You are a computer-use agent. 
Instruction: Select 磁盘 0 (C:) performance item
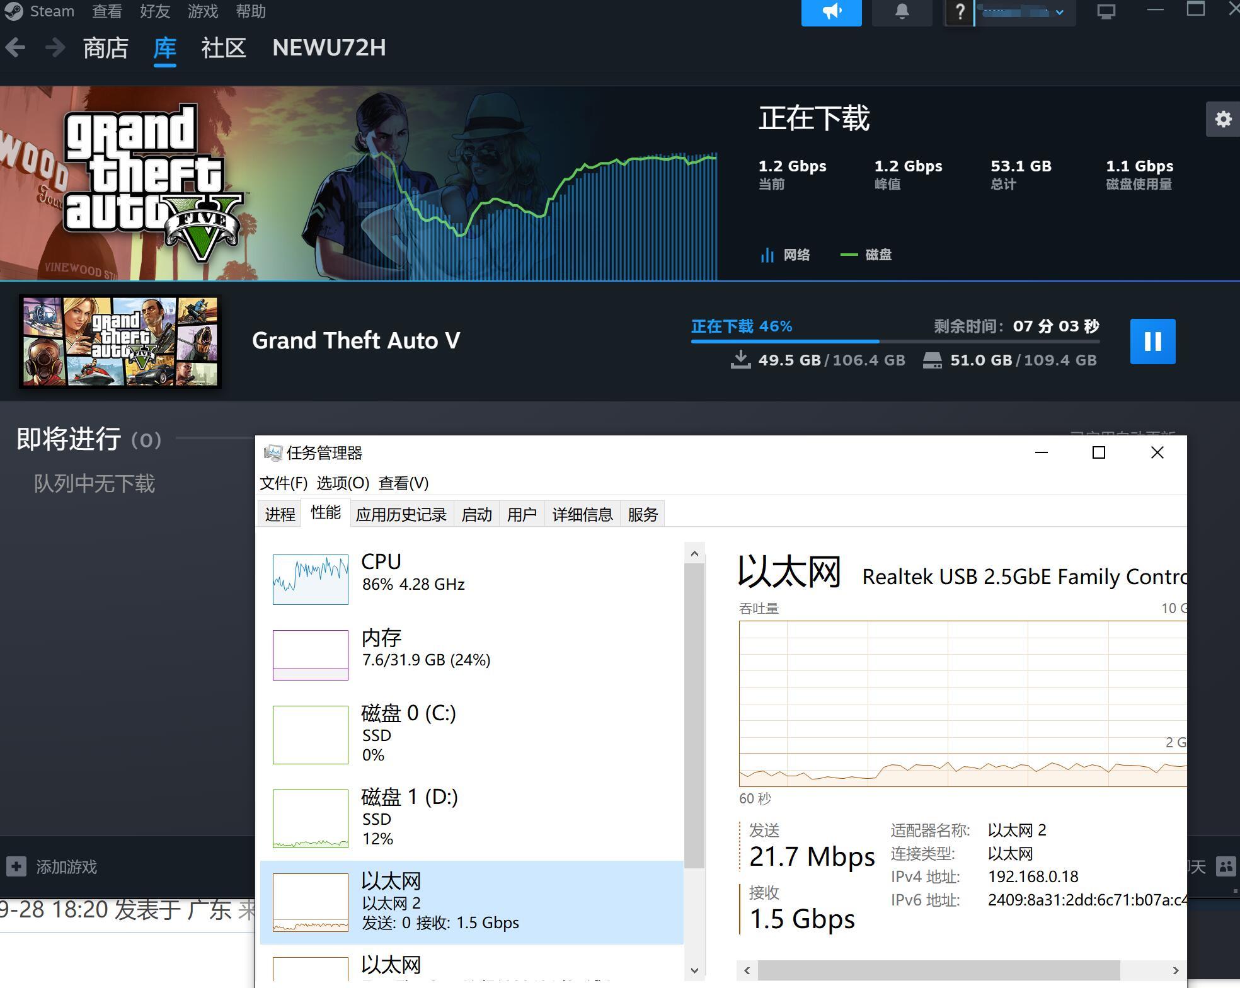pos(471,733)
